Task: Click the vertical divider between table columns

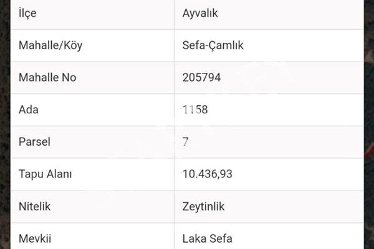Action: (175, 125)
